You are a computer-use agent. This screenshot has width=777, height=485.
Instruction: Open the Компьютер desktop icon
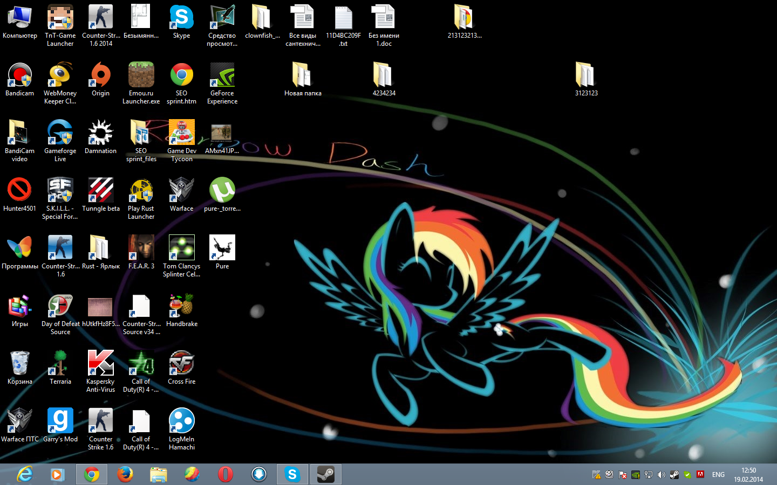click(x=20, y=23)
